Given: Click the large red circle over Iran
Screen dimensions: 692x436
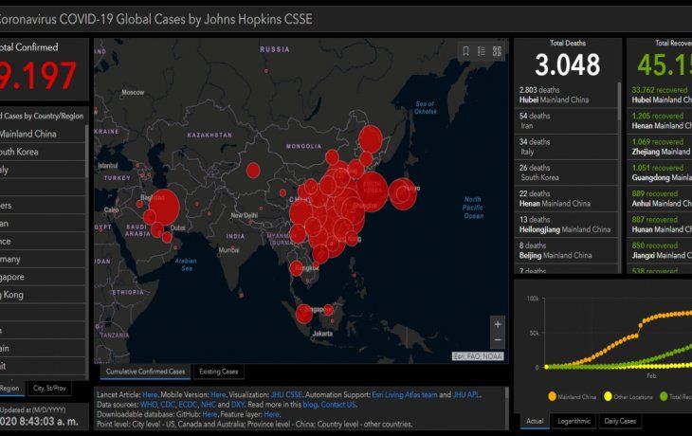Looking at the screenshot, I should [164, 207].
